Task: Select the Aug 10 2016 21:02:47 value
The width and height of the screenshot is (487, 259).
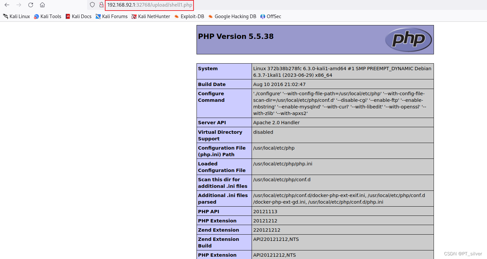Action: [x=279, y=84]
